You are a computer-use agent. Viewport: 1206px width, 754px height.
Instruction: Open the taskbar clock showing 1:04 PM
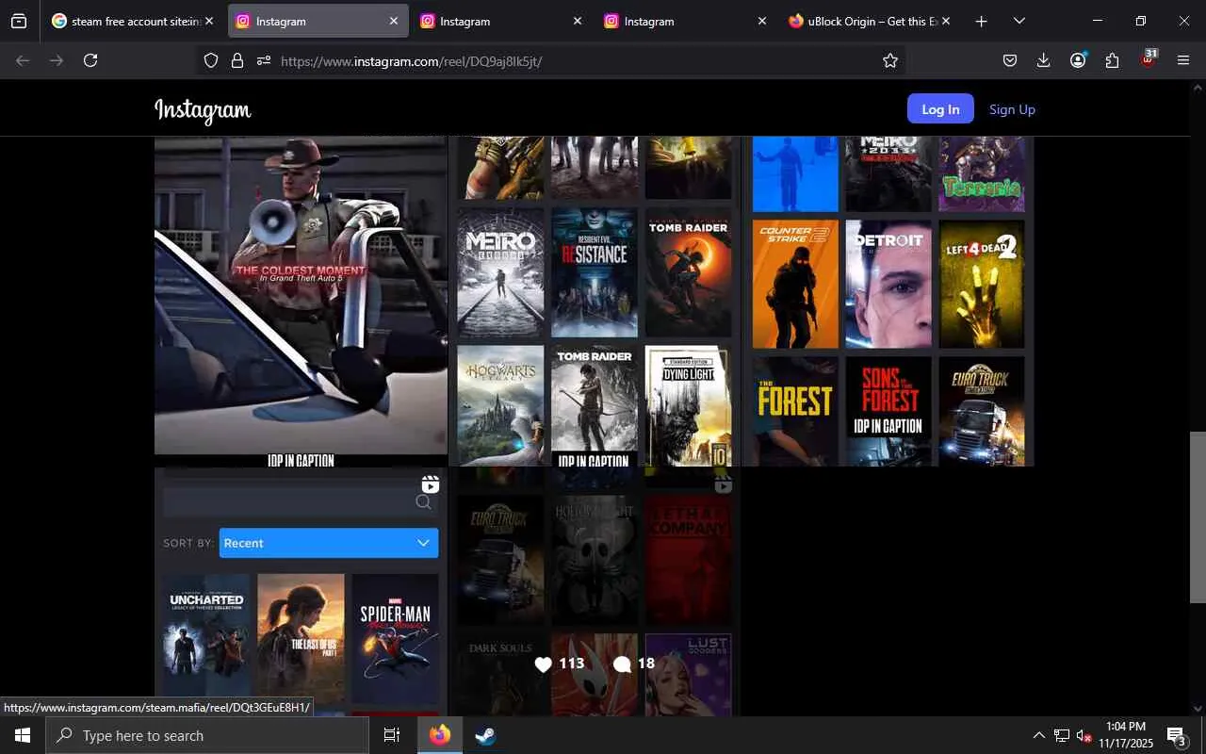1125,735
